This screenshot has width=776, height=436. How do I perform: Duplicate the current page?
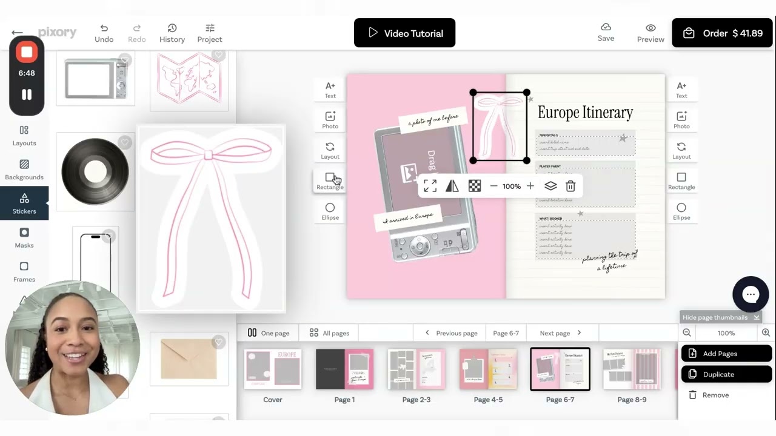pos(727,374)
